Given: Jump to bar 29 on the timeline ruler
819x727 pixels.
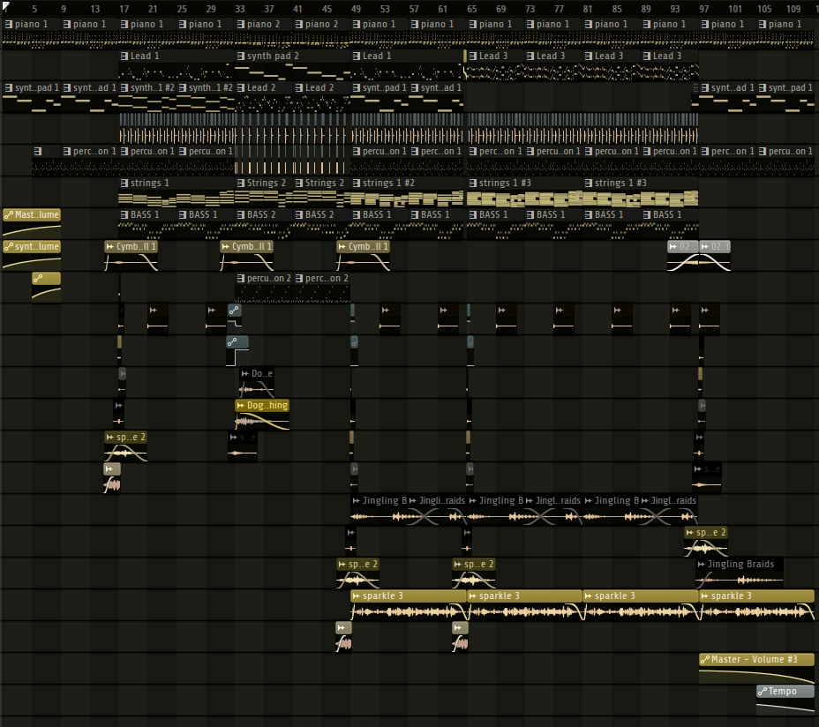Looking at the screenshot, I should [x=211, y=9].
